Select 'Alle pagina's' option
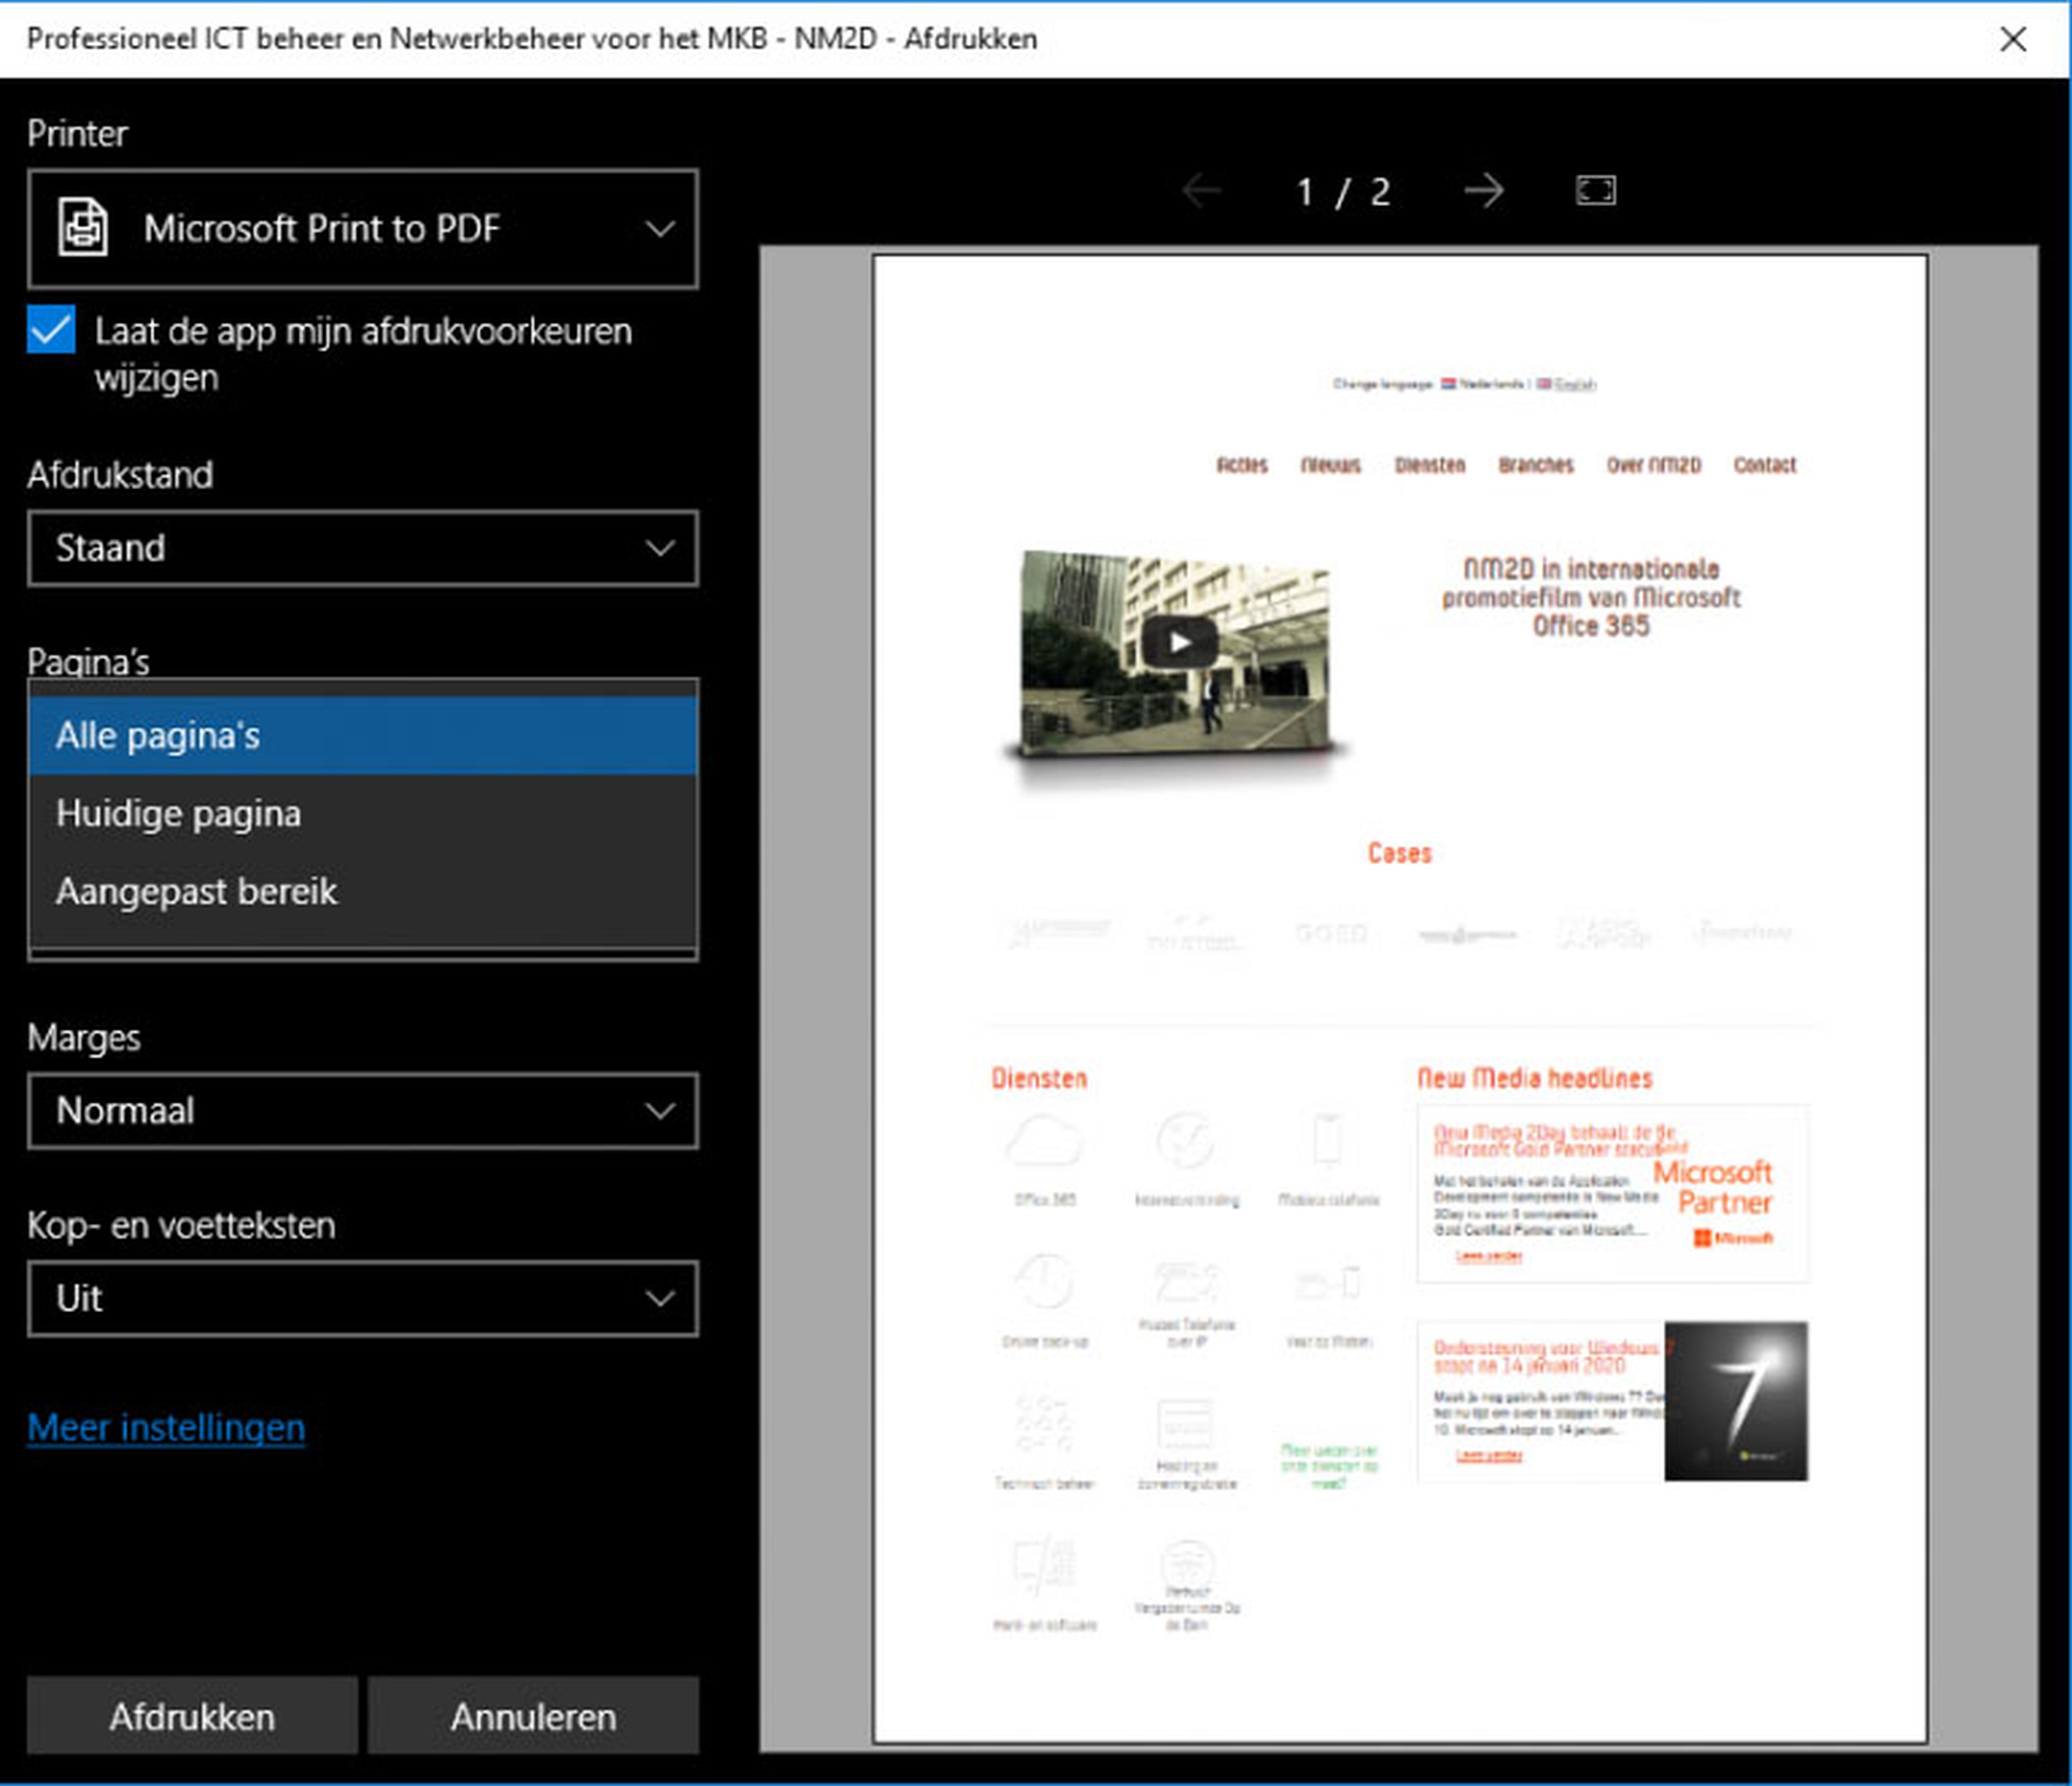This screenshot has height=1786, width=2072. pyautogui.click(x=363, y=735)
